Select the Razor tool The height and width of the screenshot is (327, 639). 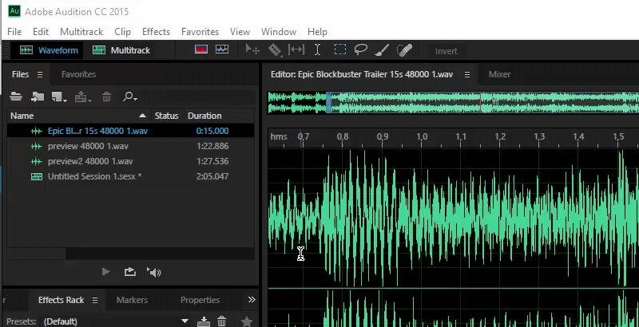(x=275, y=50)
